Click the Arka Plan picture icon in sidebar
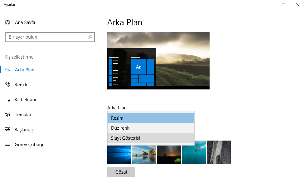This screenshot has width=305, height=187. tap(7, 70)
